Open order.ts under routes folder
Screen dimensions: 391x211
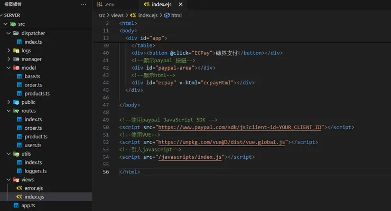coord(33,128)
